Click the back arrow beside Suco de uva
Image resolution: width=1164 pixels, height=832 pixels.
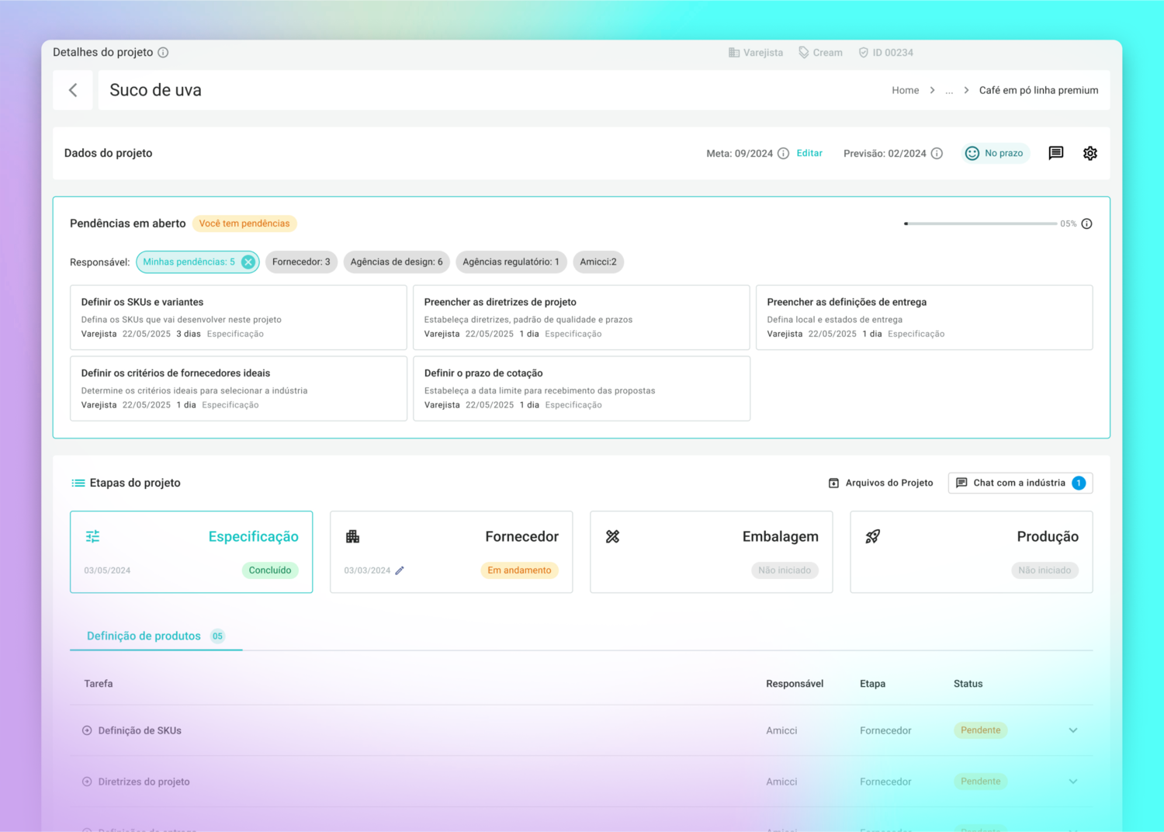(x=73, y=90)
